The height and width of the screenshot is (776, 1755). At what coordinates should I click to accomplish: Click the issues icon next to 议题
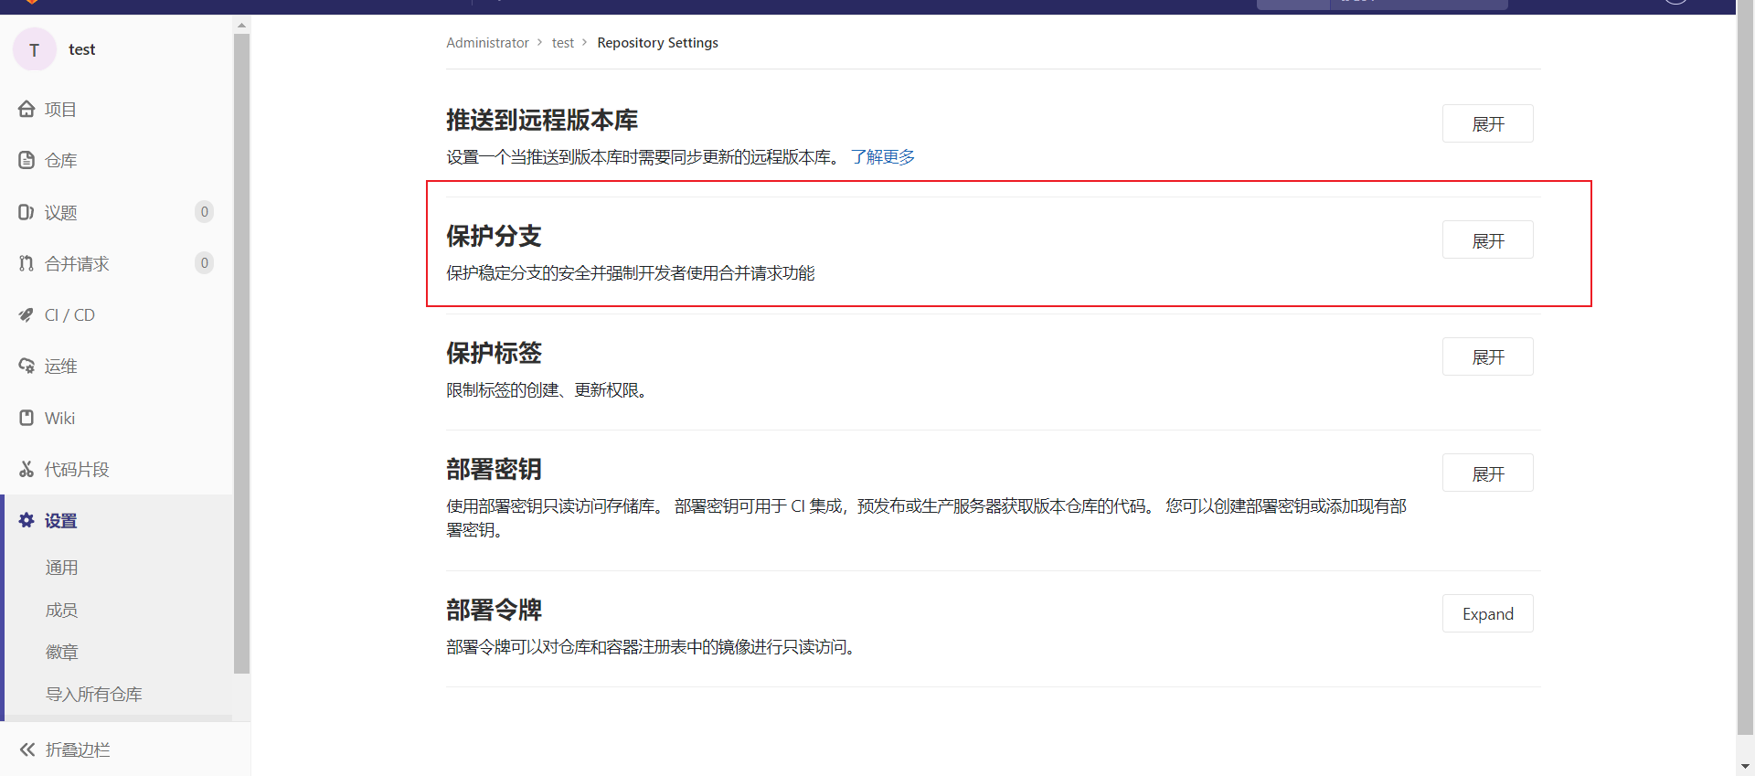coord(27,212)
